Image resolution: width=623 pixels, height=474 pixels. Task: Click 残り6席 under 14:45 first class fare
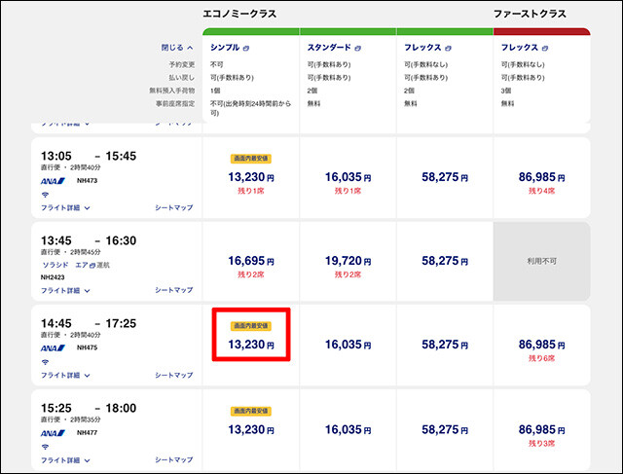pyautogui.click(x=541, y=358)
